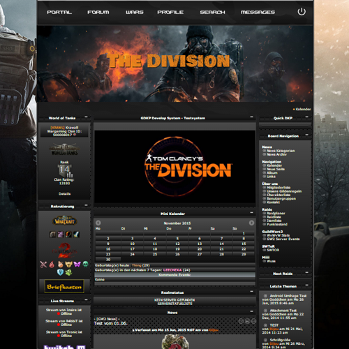Click the World of Warcraft logo under Rekrutierung

65,221
